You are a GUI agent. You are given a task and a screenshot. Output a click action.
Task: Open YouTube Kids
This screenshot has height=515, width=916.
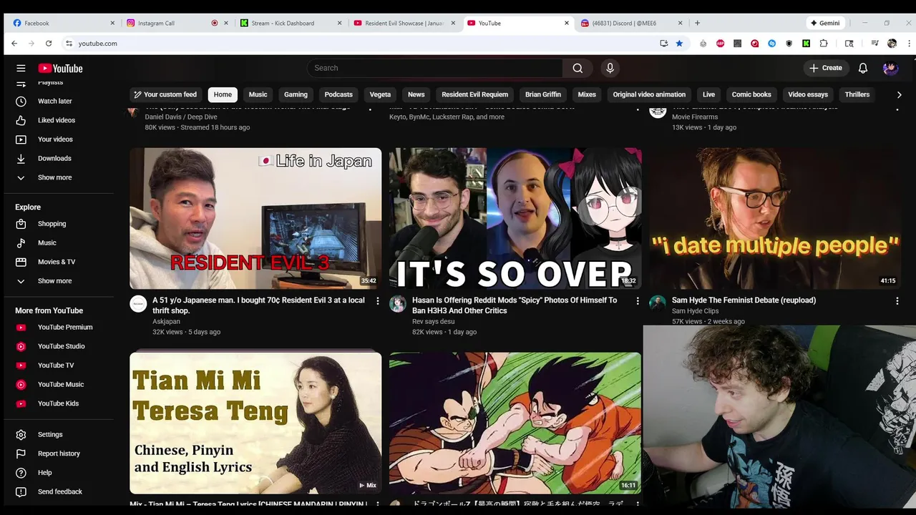point(58,403)
